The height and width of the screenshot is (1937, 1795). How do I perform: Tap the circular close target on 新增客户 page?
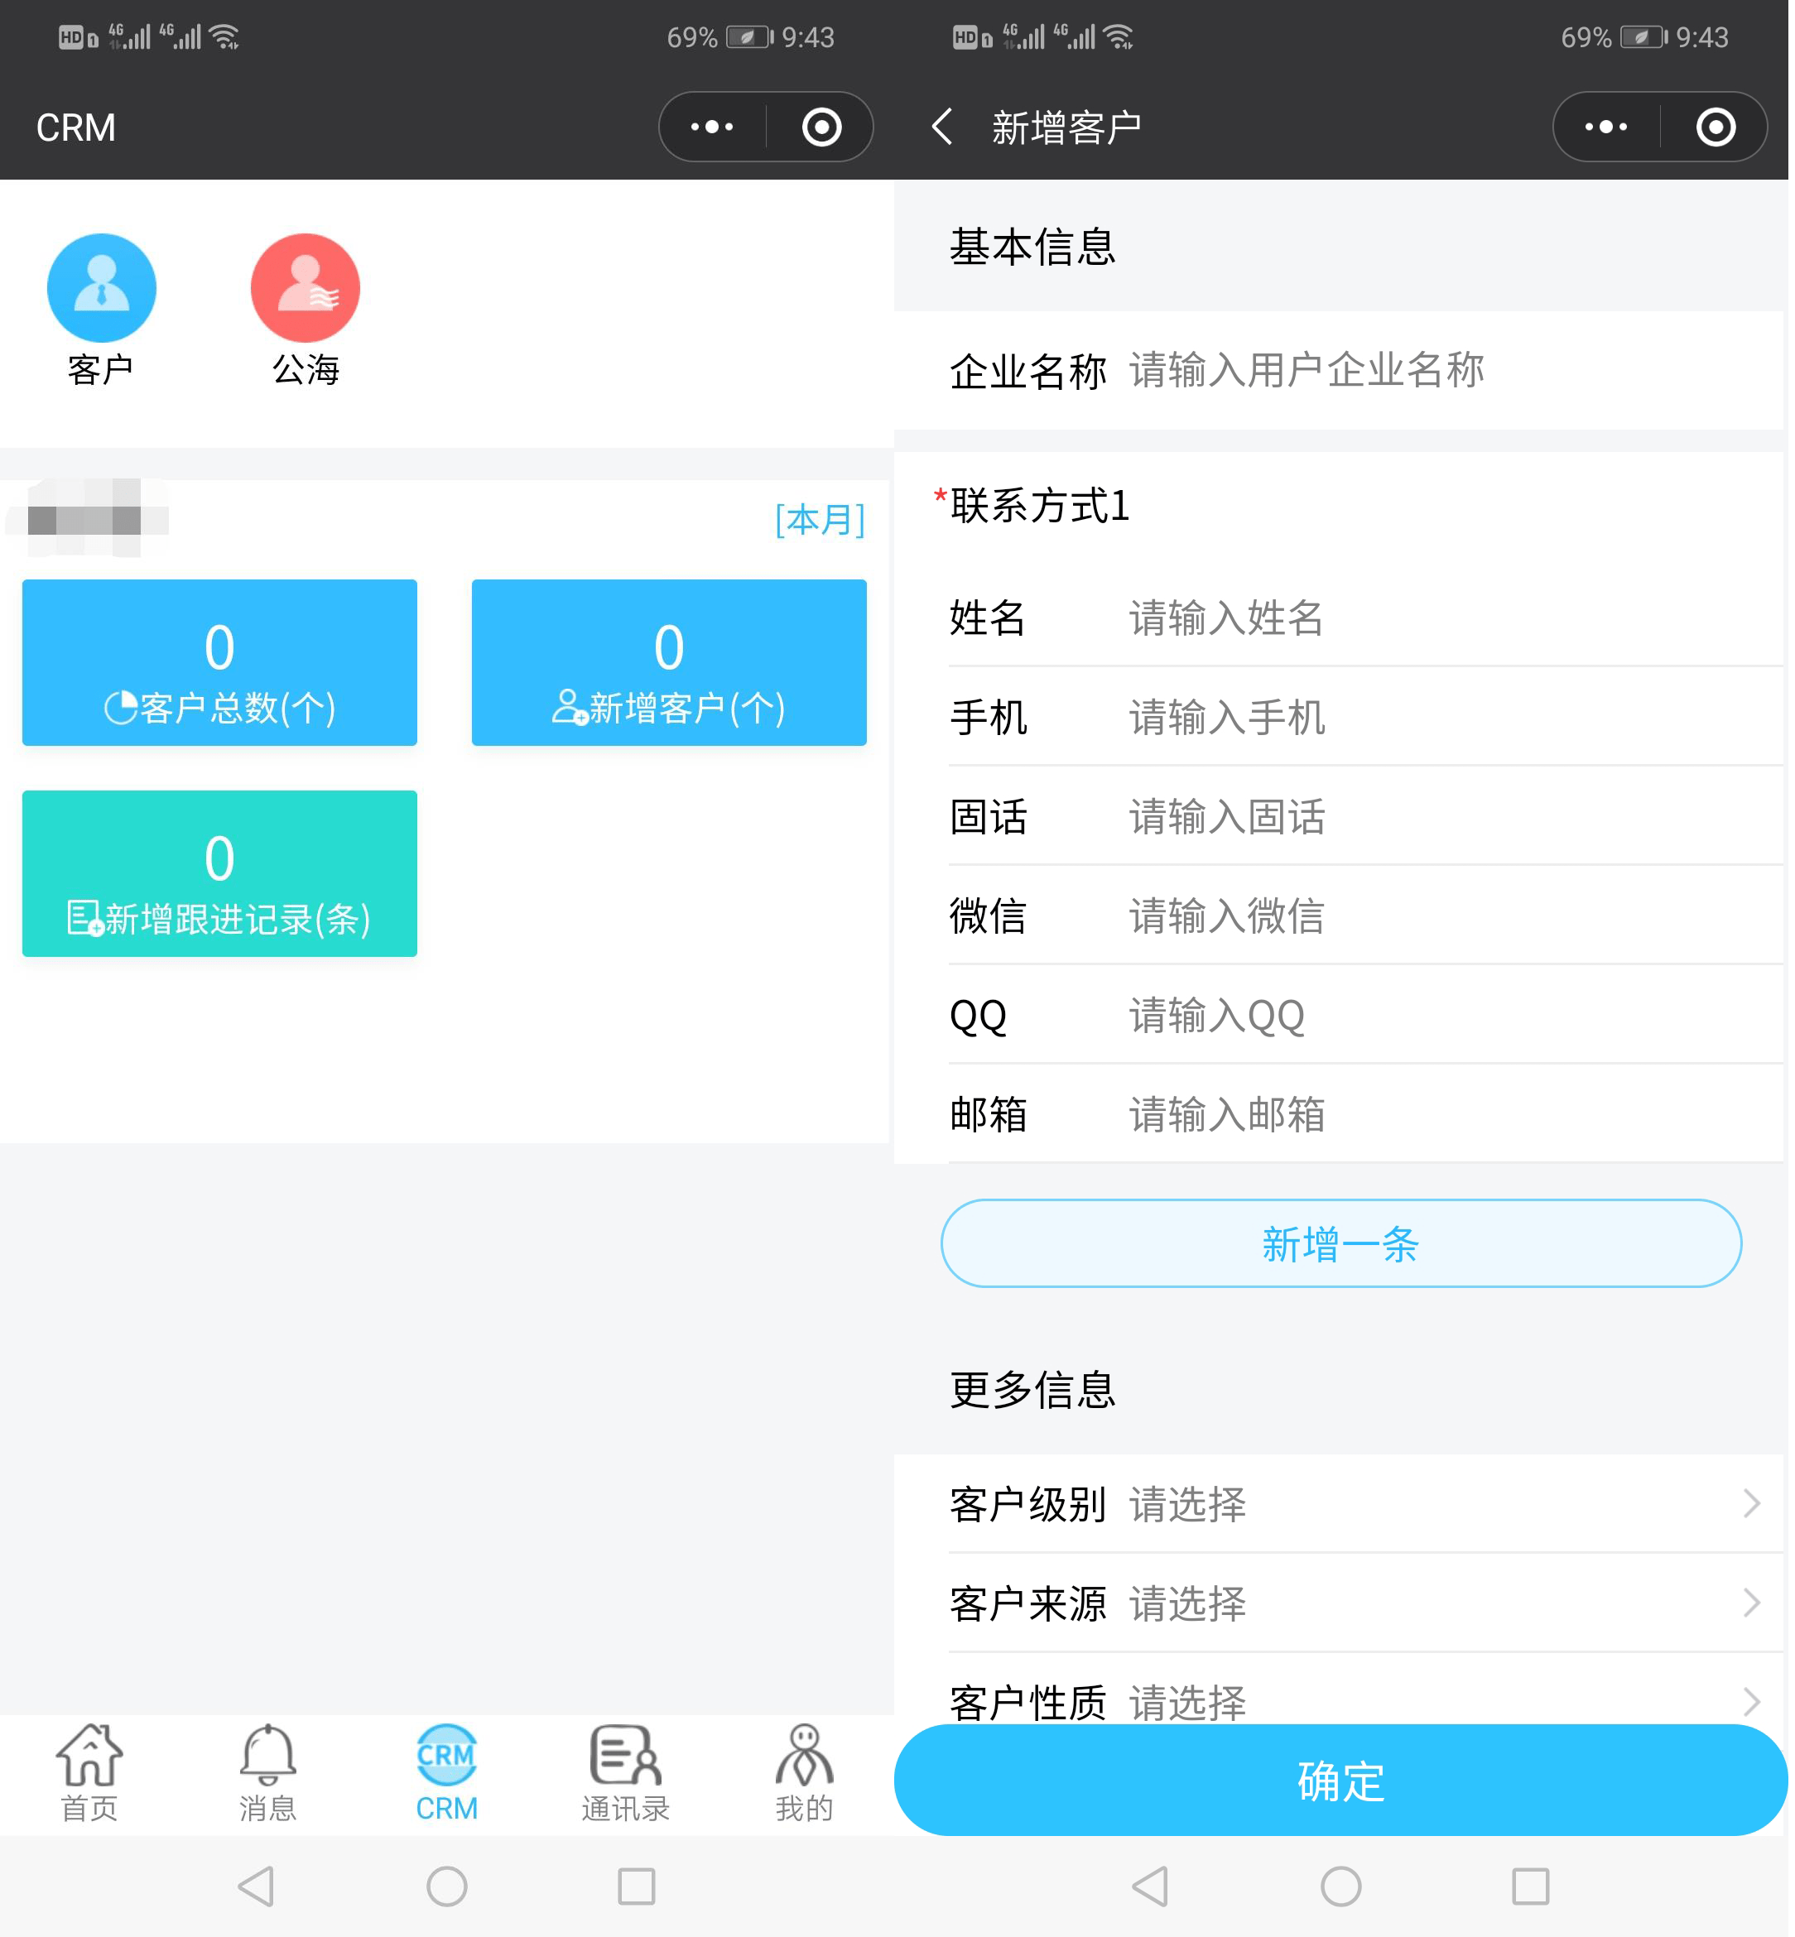click(x=1716, y=127)
